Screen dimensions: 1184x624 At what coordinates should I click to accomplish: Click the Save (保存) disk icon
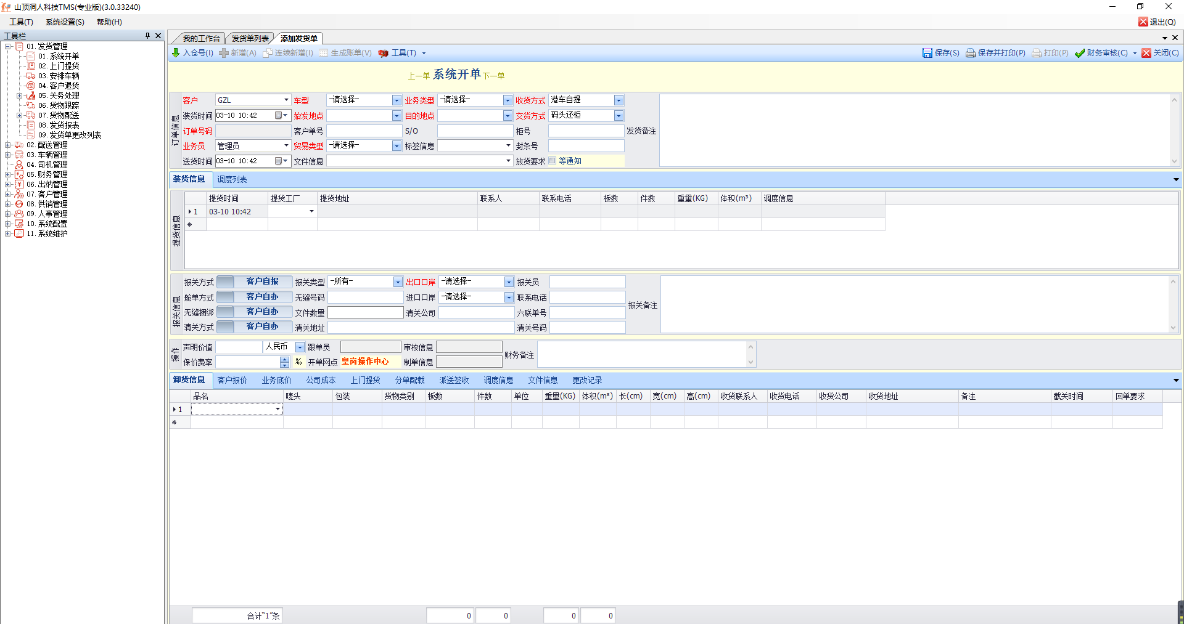coord(927,53)
